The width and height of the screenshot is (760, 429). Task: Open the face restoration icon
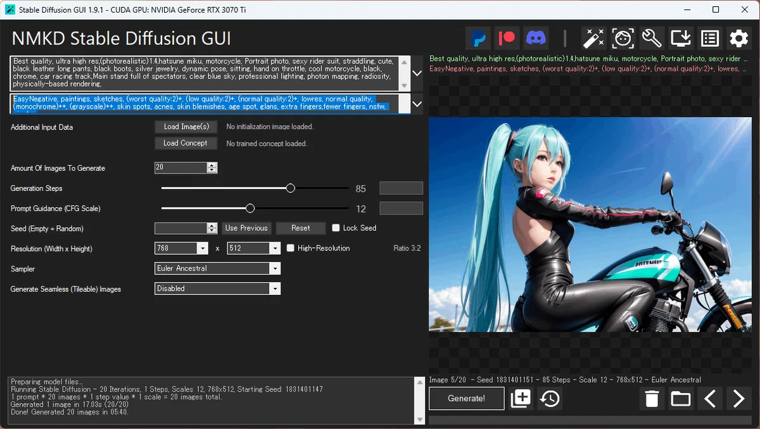623,39
